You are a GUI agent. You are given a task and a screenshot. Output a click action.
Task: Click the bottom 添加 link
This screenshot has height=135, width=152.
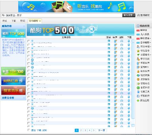coord(33,130)
